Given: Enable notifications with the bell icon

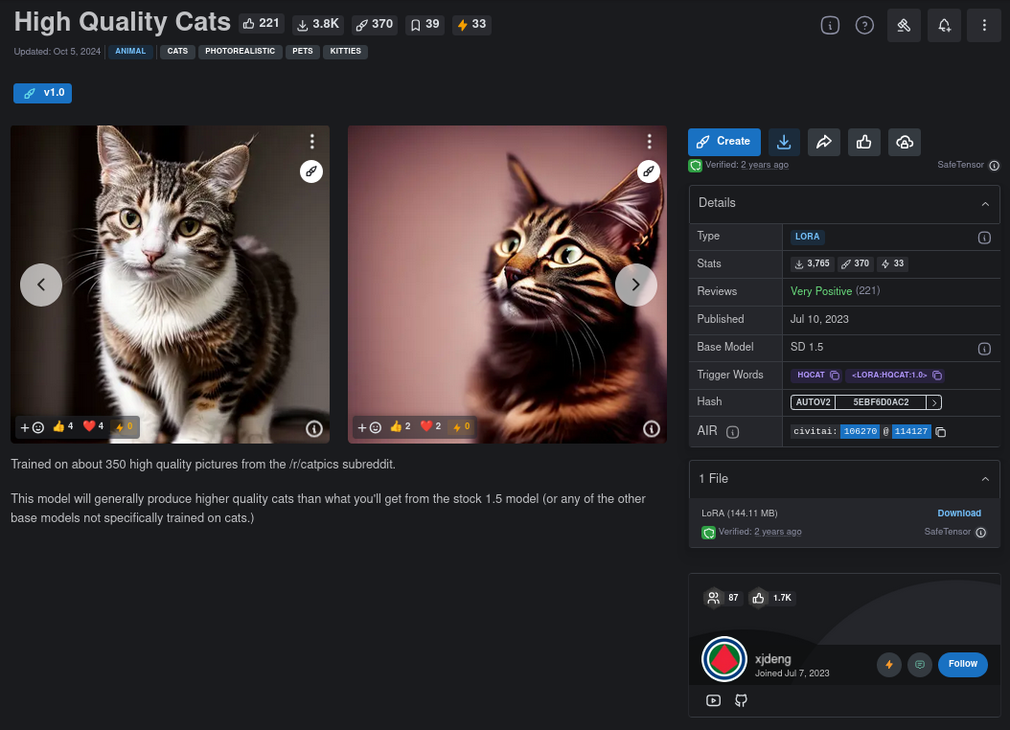Looking at the screenshot, I should coord(944,26).
